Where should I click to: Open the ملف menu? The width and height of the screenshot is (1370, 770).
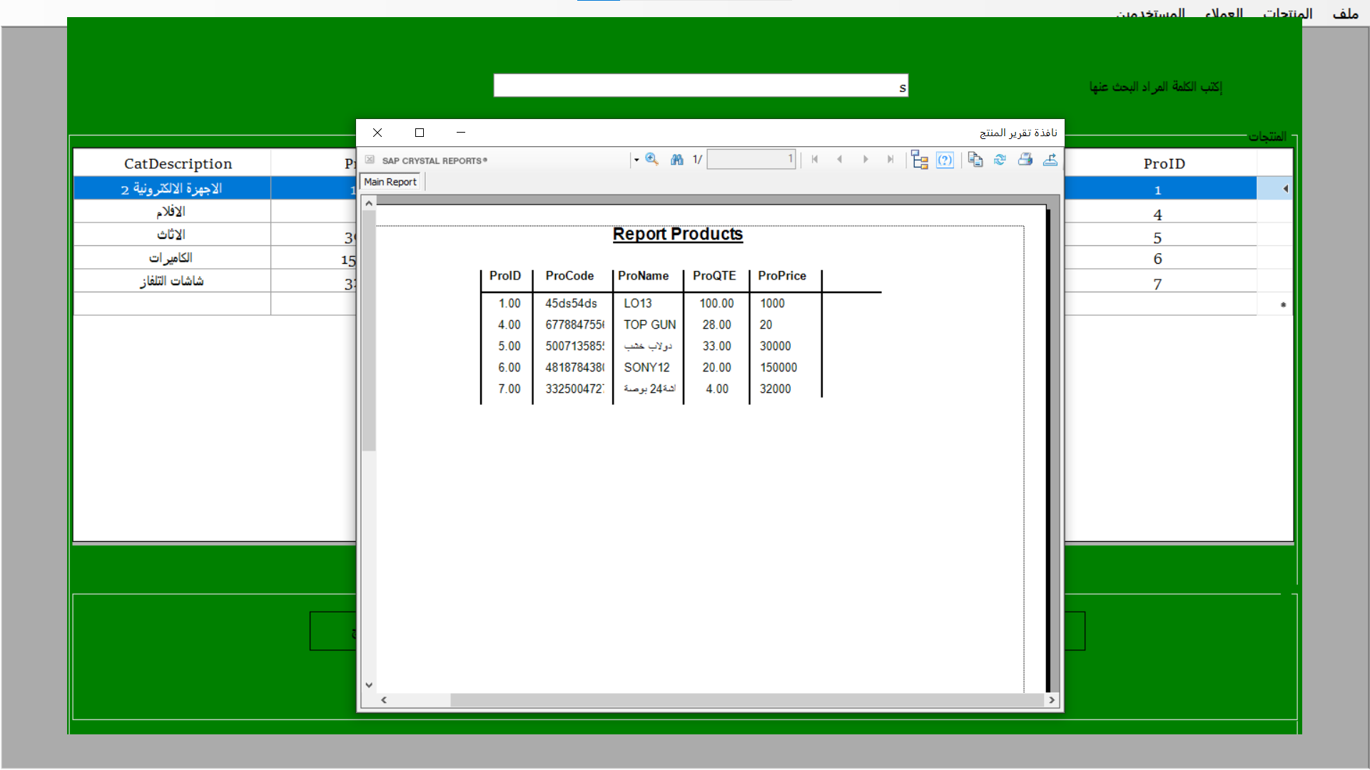click(1344, 13)
